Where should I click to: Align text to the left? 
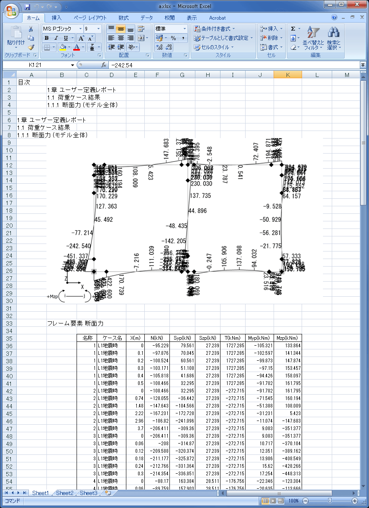tap(111, 38)
